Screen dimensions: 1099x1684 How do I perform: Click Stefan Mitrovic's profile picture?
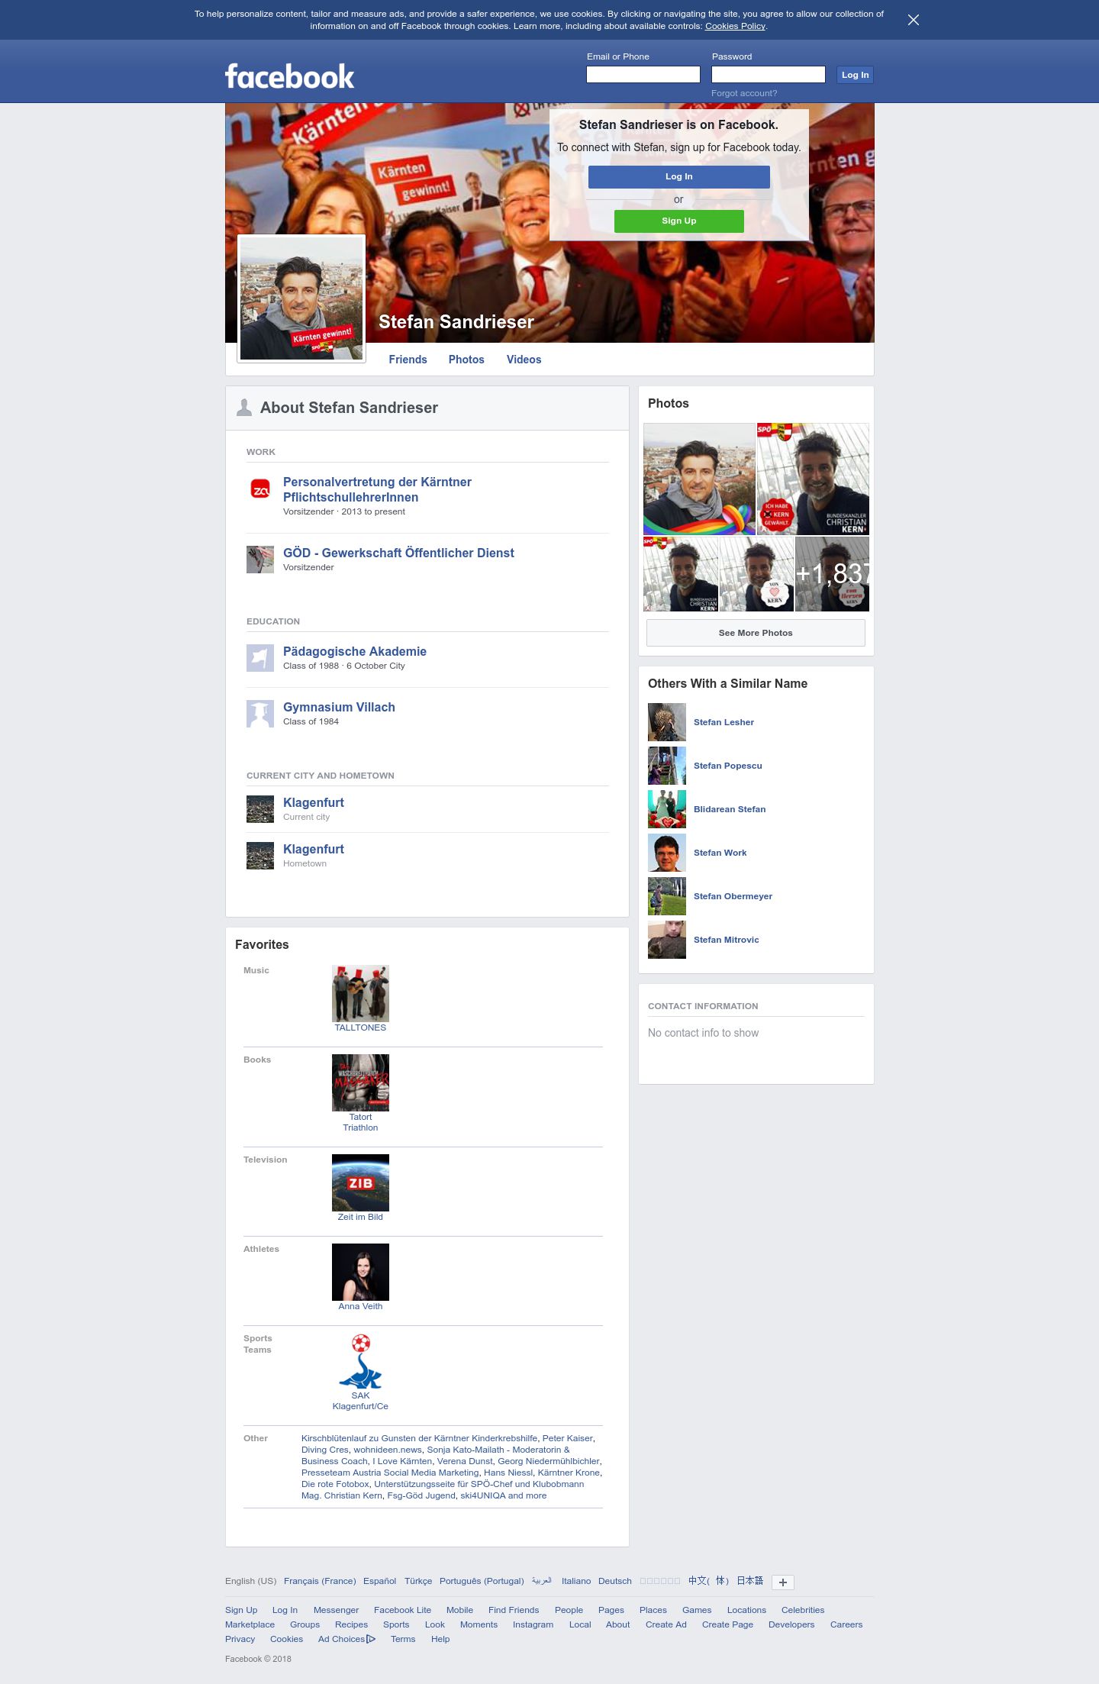(x=667, y=940)
